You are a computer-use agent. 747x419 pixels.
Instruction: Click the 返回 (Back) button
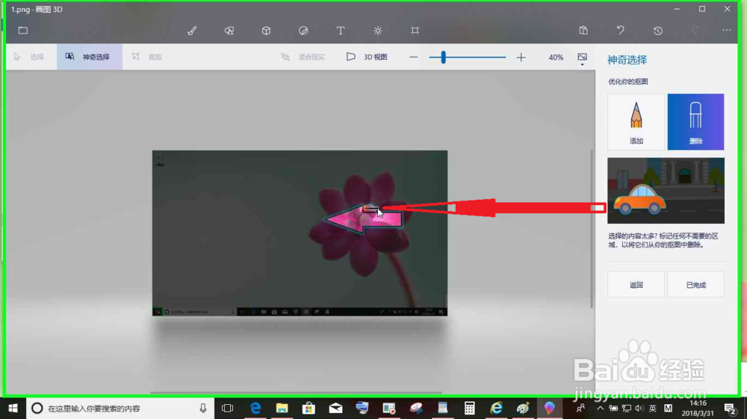tap(636, 285)
